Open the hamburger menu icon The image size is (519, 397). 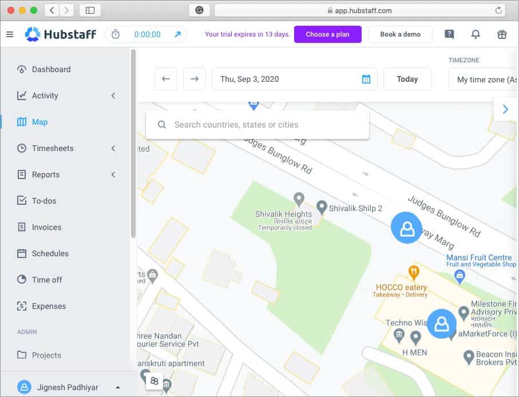[x=10, y=34]
